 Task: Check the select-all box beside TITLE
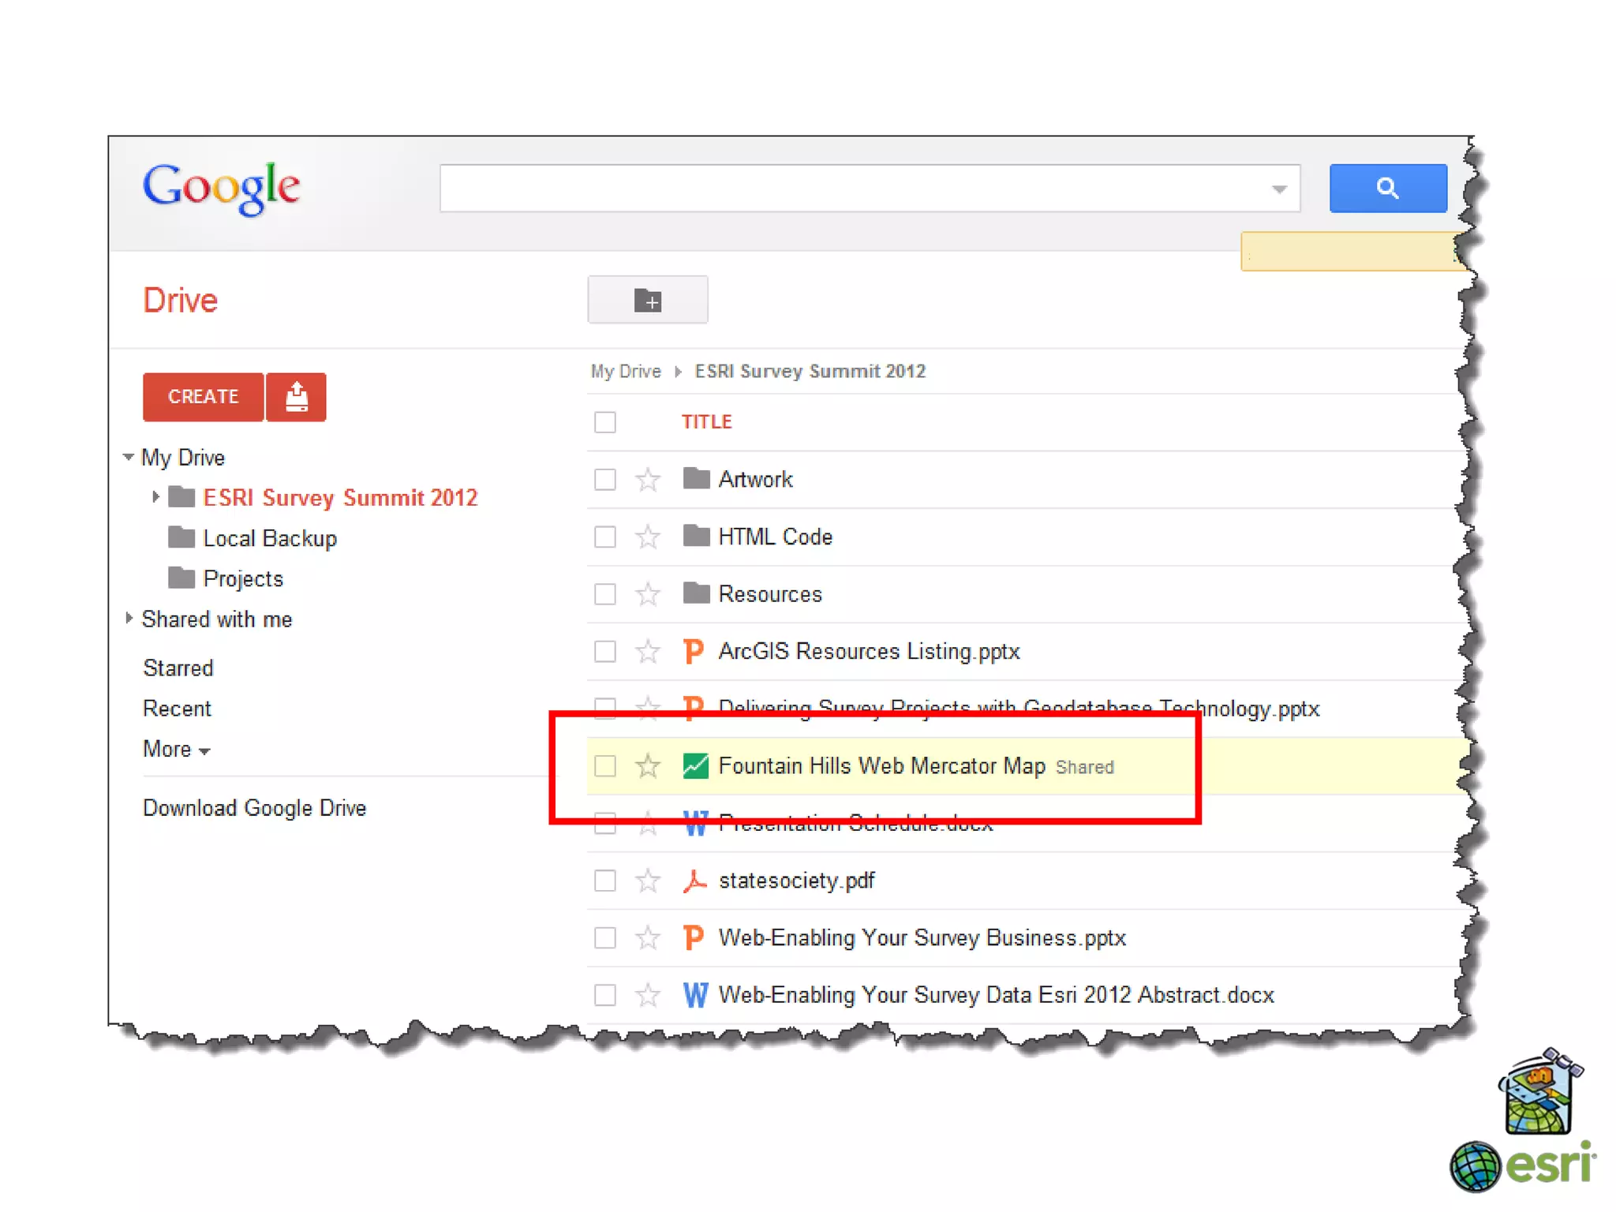coord(605,422)
